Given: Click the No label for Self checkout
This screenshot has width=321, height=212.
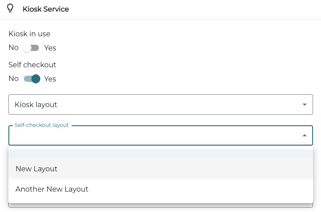Looking at the screenshot, I should tap(14, 79).
